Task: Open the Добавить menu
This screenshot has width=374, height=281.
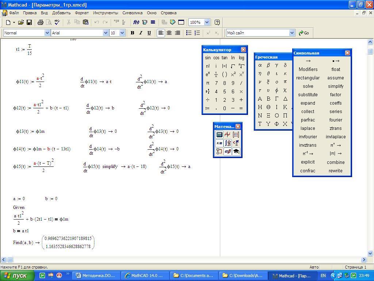Action: 61,13
